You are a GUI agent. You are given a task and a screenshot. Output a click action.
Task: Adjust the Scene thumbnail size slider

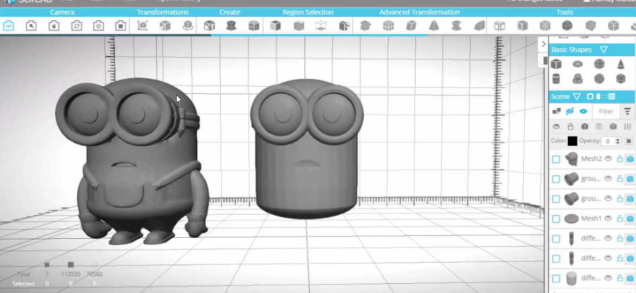(603, 96)
